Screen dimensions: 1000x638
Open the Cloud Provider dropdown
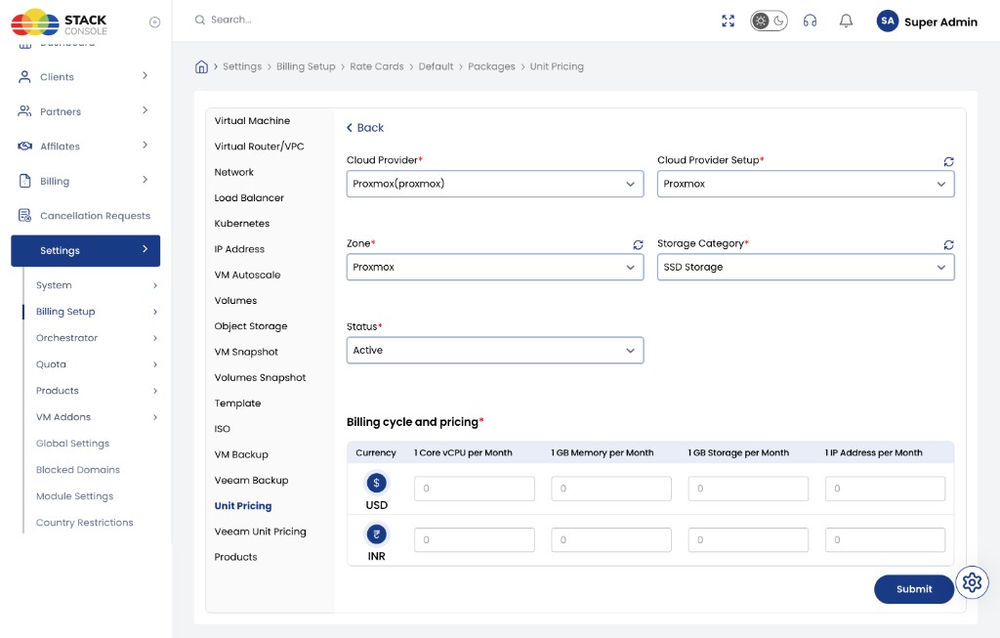[495, 184]
